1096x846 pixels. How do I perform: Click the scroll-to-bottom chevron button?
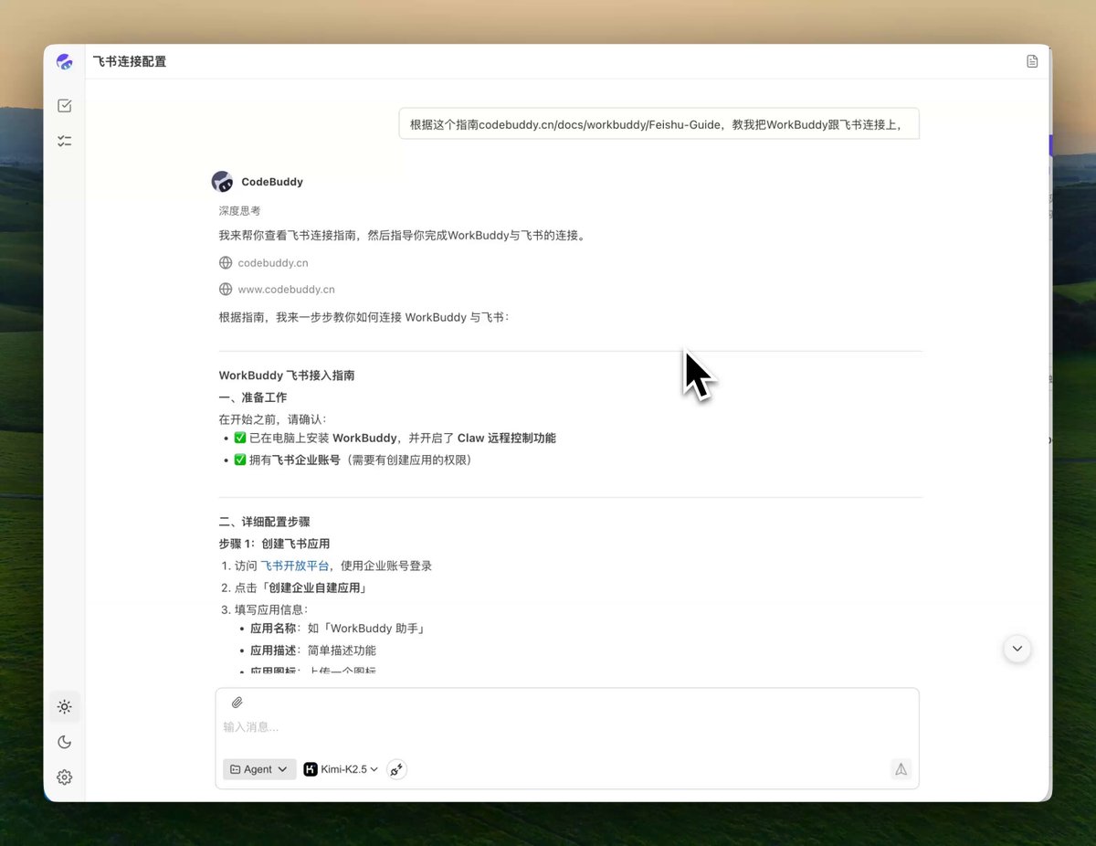(1017, 649)
